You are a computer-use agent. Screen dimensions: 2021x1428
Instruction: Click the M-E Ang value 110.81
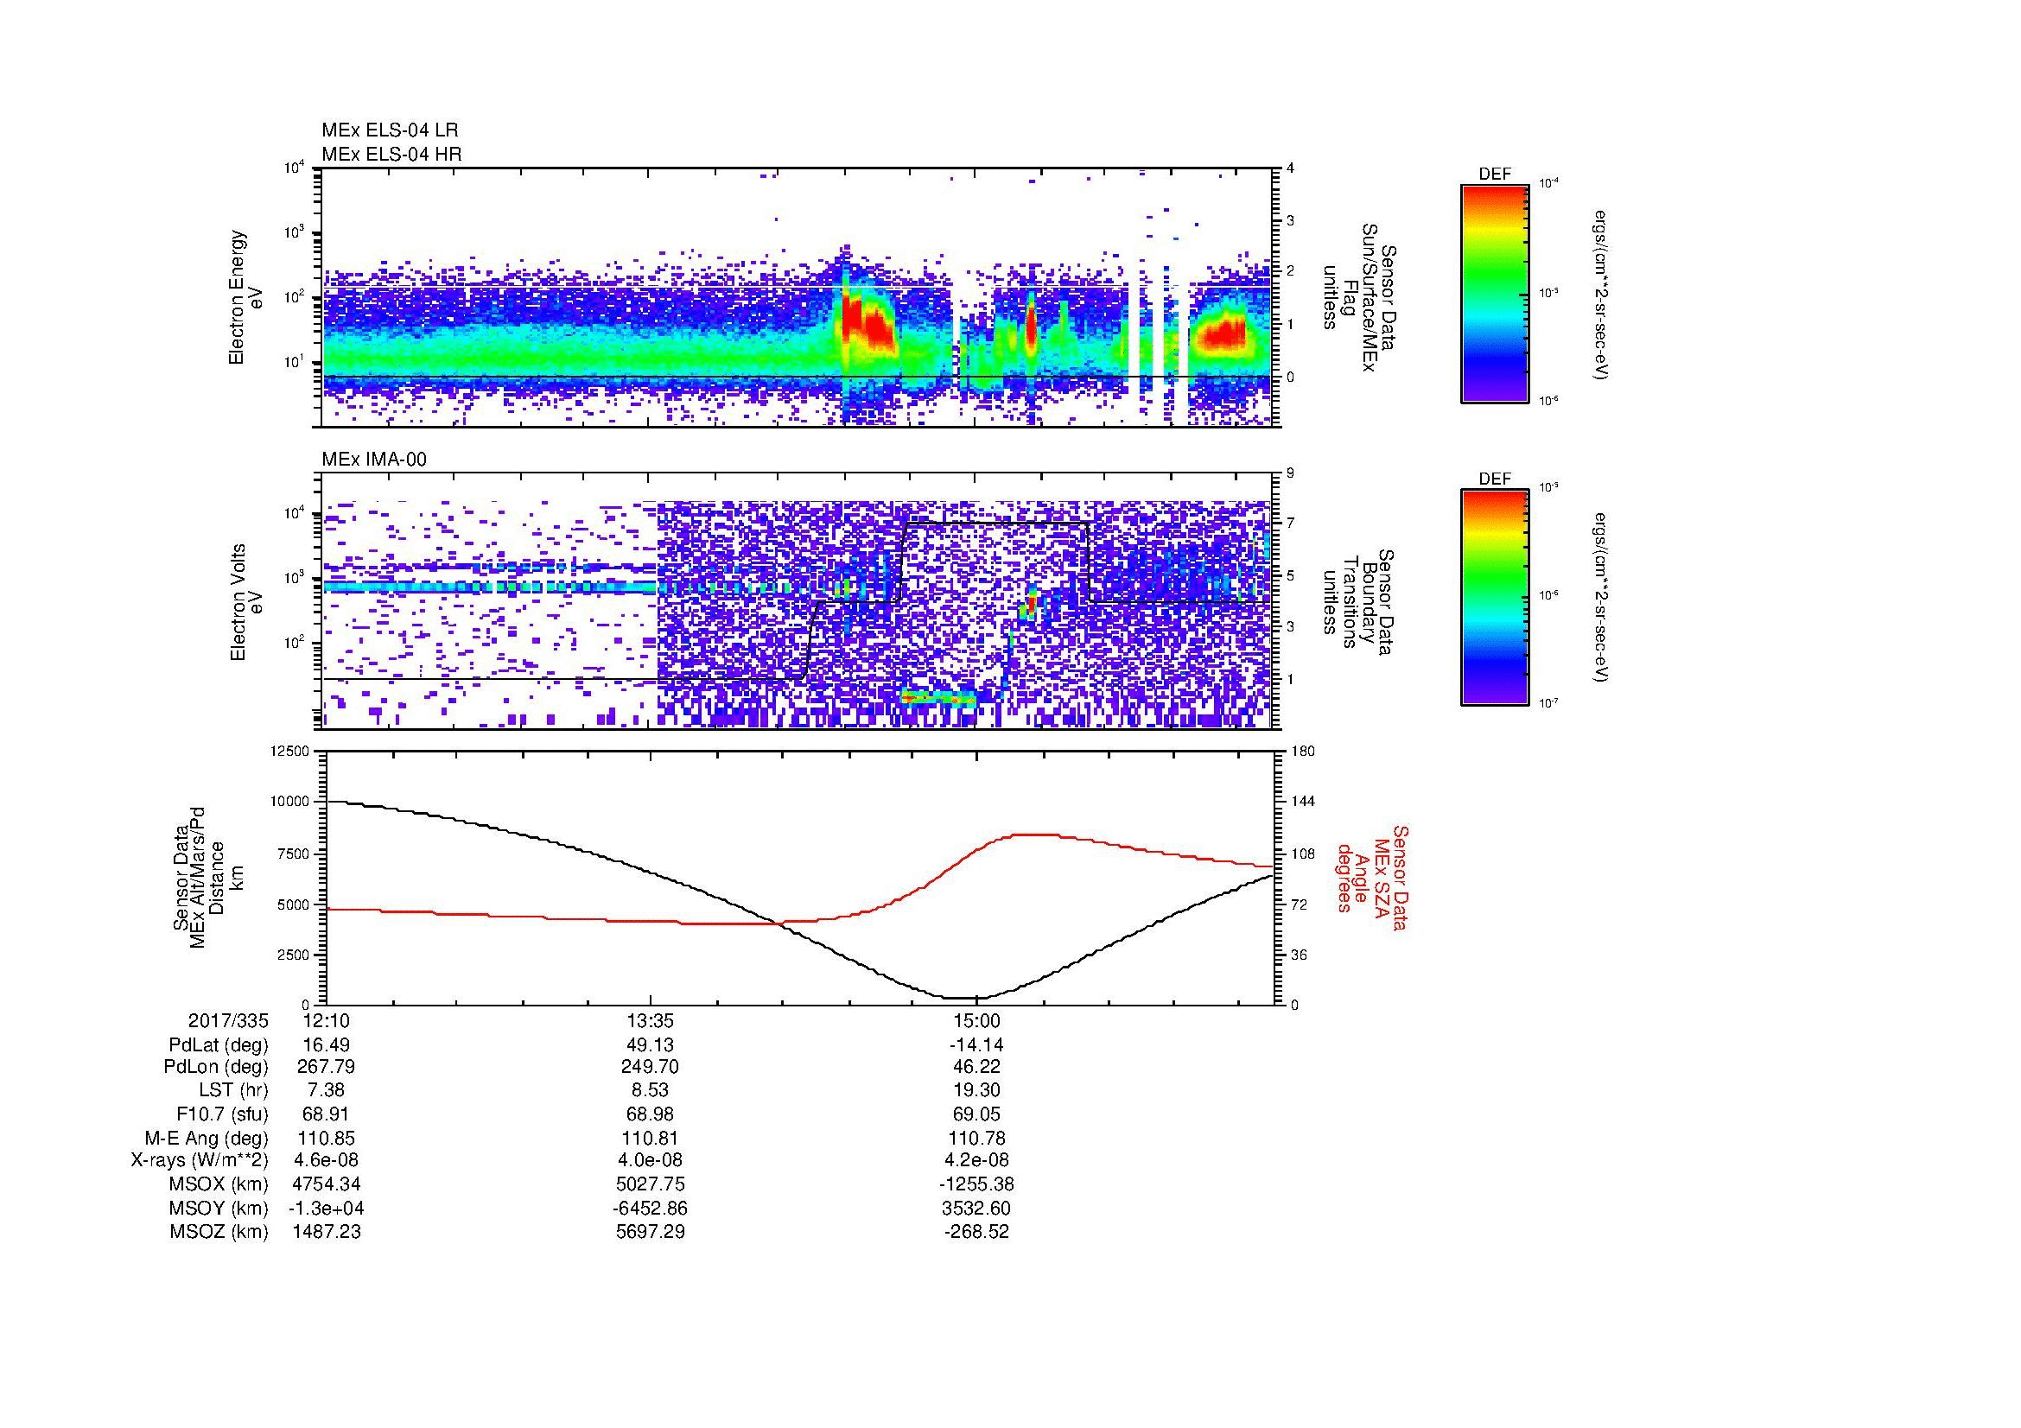pyautogui.click(x=651, y=1139)
